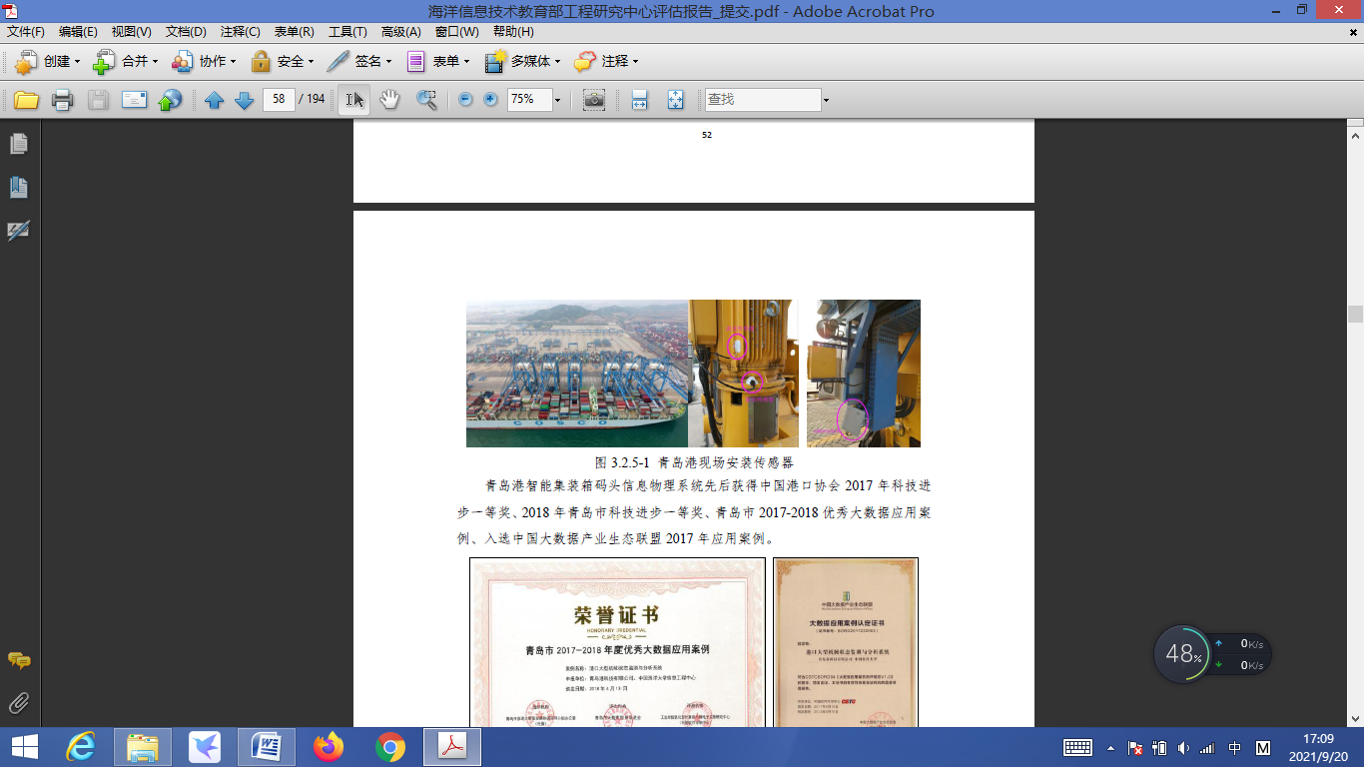
Task: Click the 多媒体 toolbar button
Action: click(x=521, y=62)
